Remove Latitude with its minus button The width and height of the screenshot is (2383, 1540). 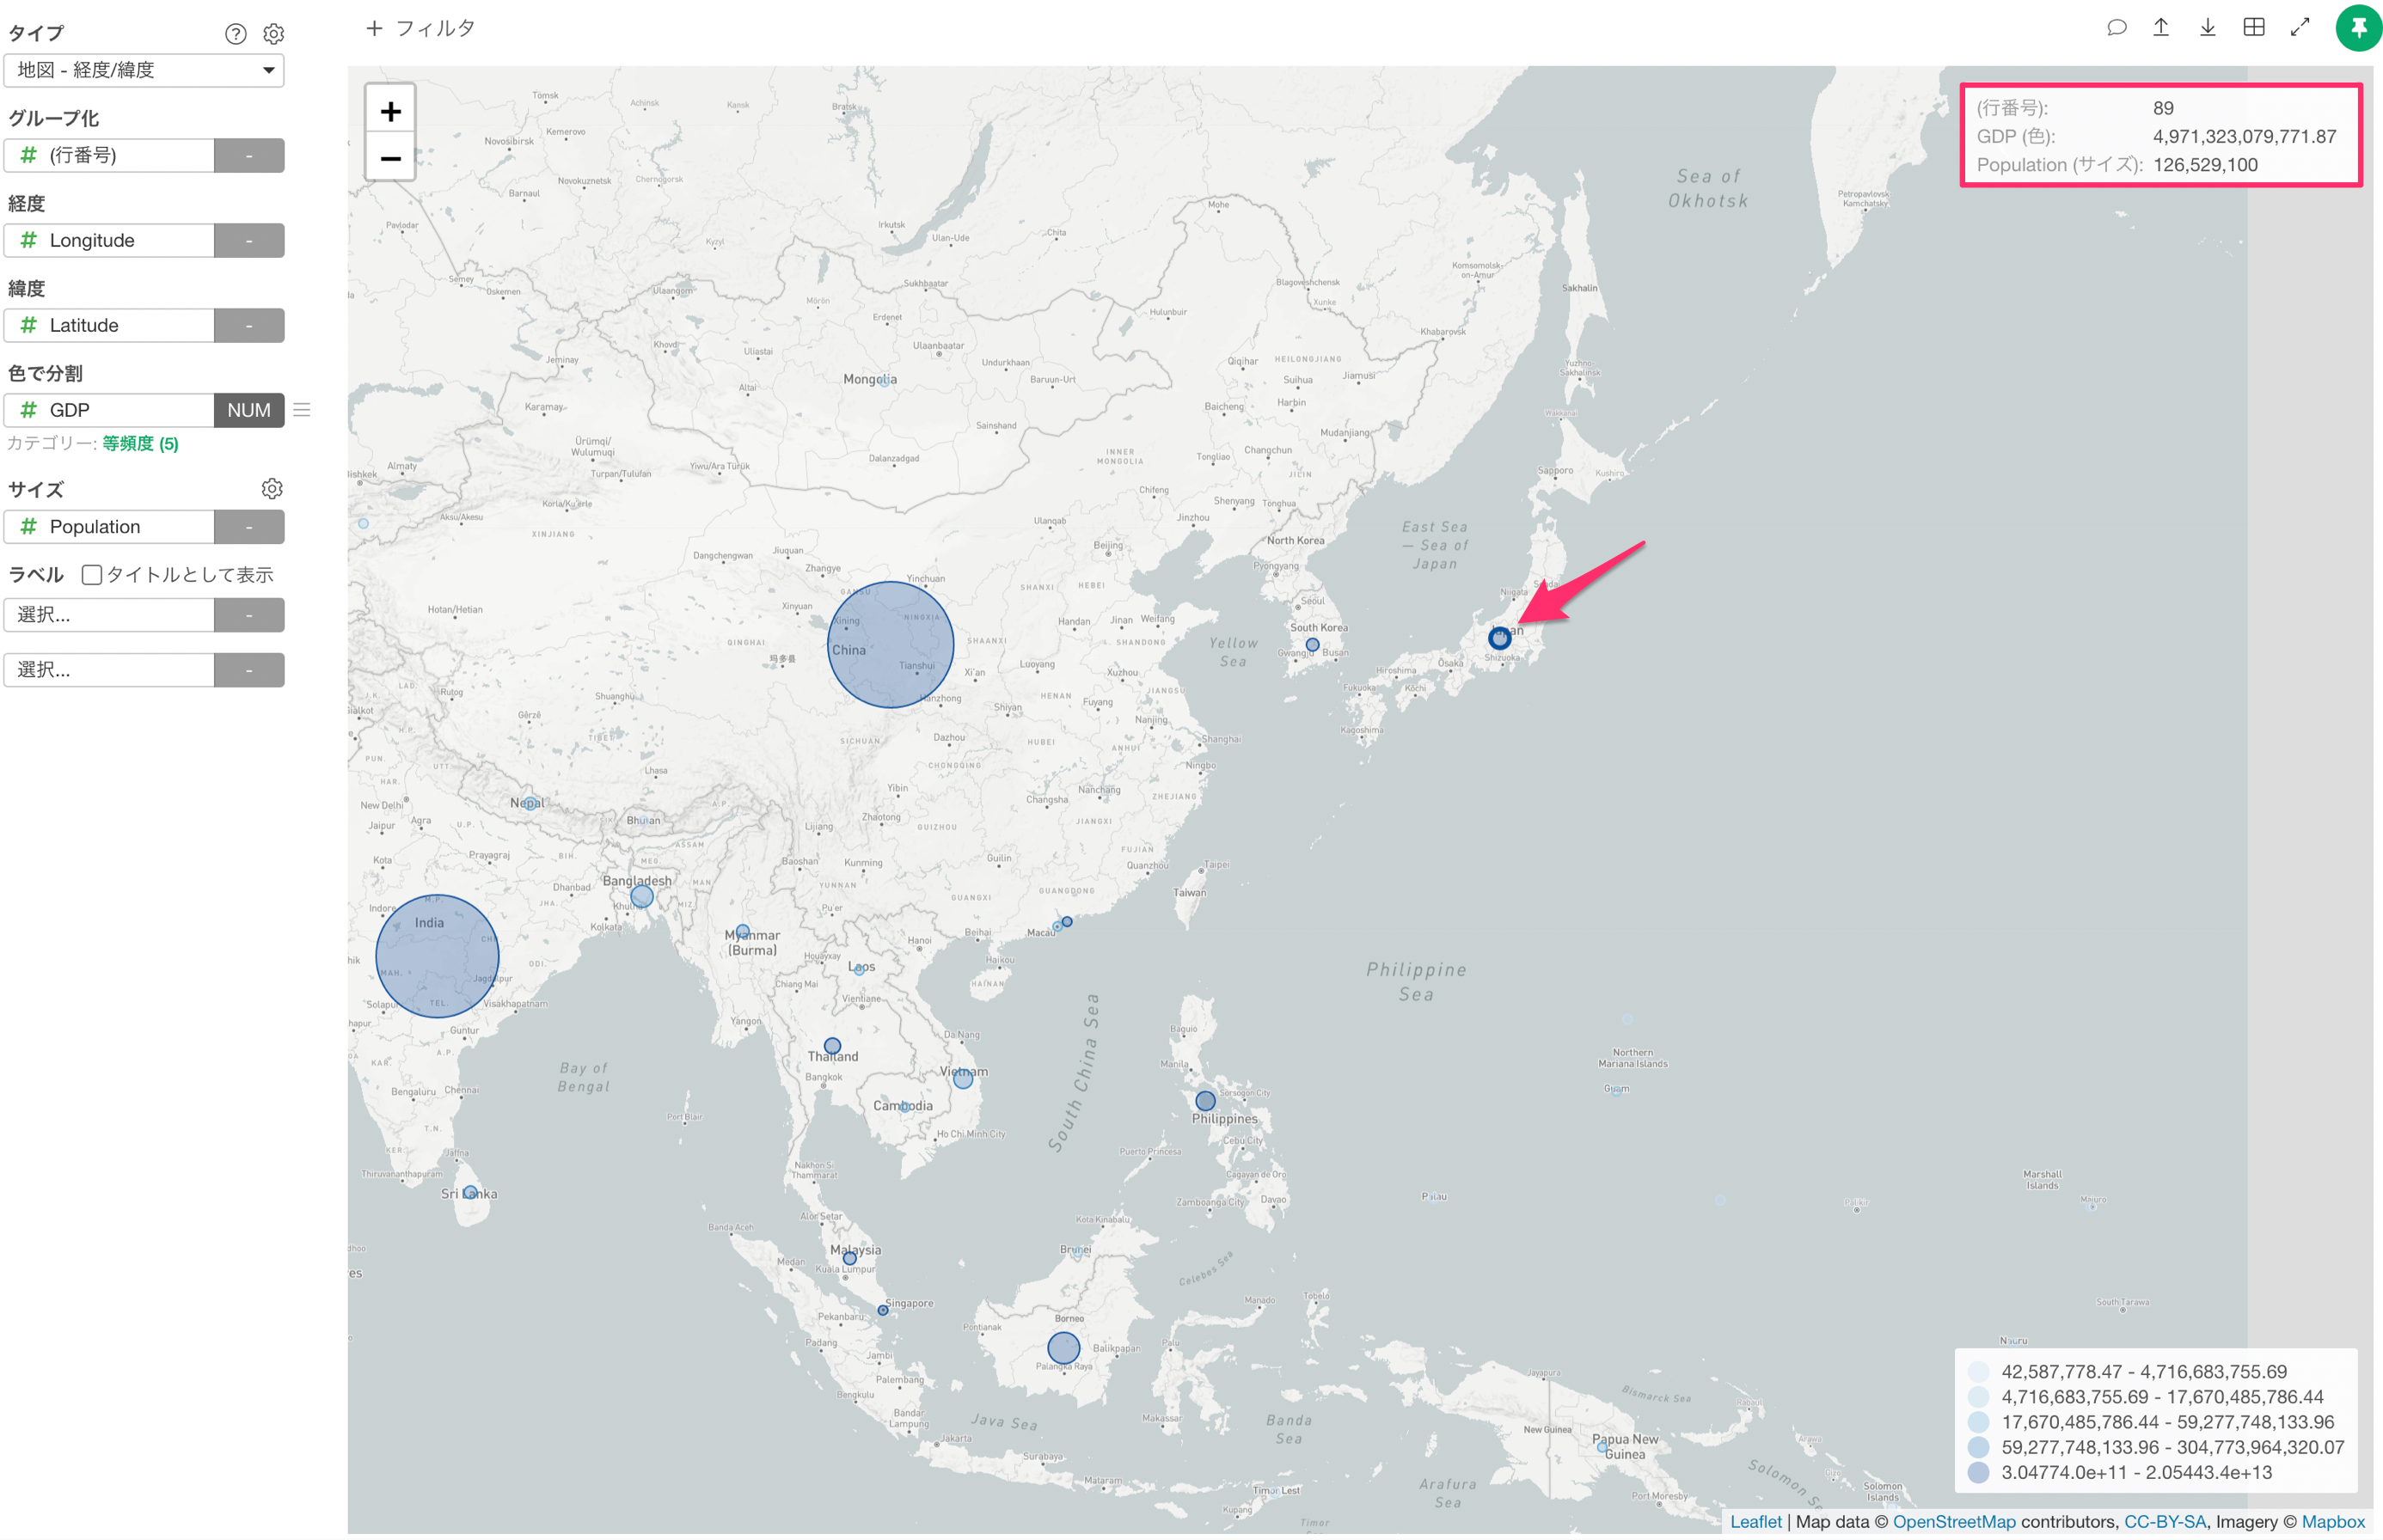point(249,325)
